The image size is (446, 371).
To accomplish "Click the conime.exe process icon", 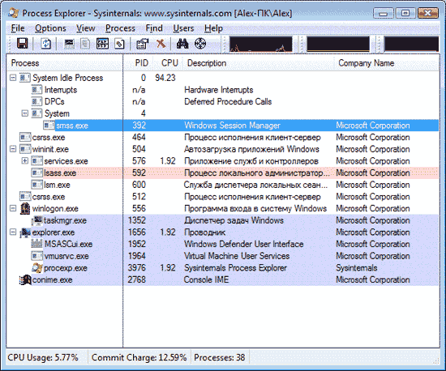I will 25,279.
